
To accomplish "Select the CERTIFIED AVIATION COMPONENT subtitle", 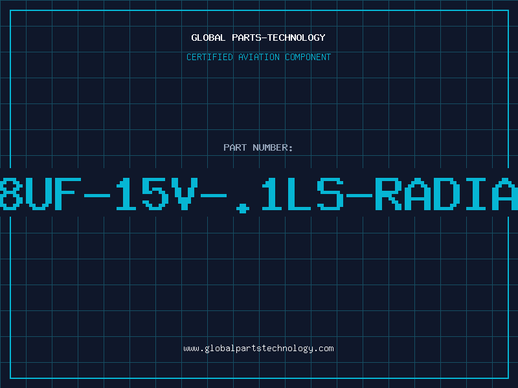I will tap(258, 57).
